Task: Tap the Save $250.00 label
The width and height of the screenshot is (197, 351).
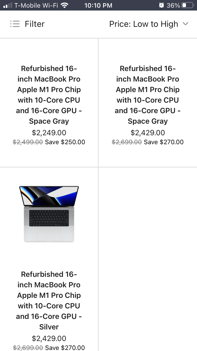Action: point(65,142)
